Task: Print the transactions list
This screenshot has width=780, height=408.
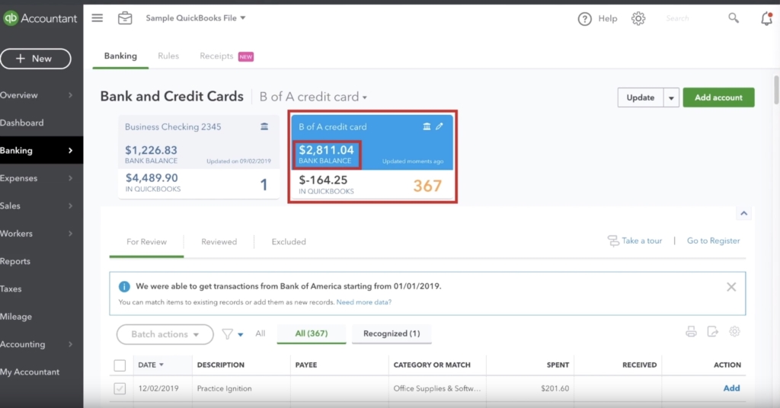Action: (691, 332)
